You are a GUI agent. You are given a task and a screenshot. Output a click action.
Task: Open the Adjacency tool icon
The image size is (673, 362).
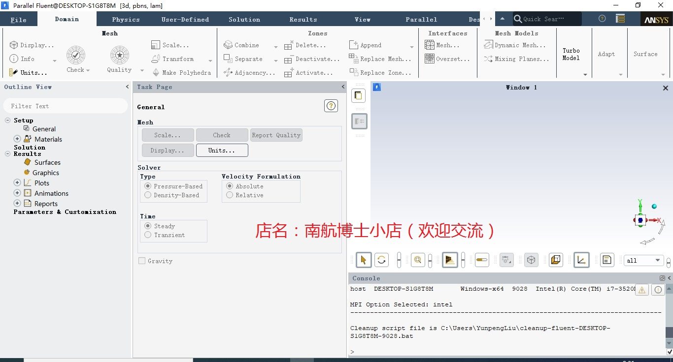click(228, 73)
